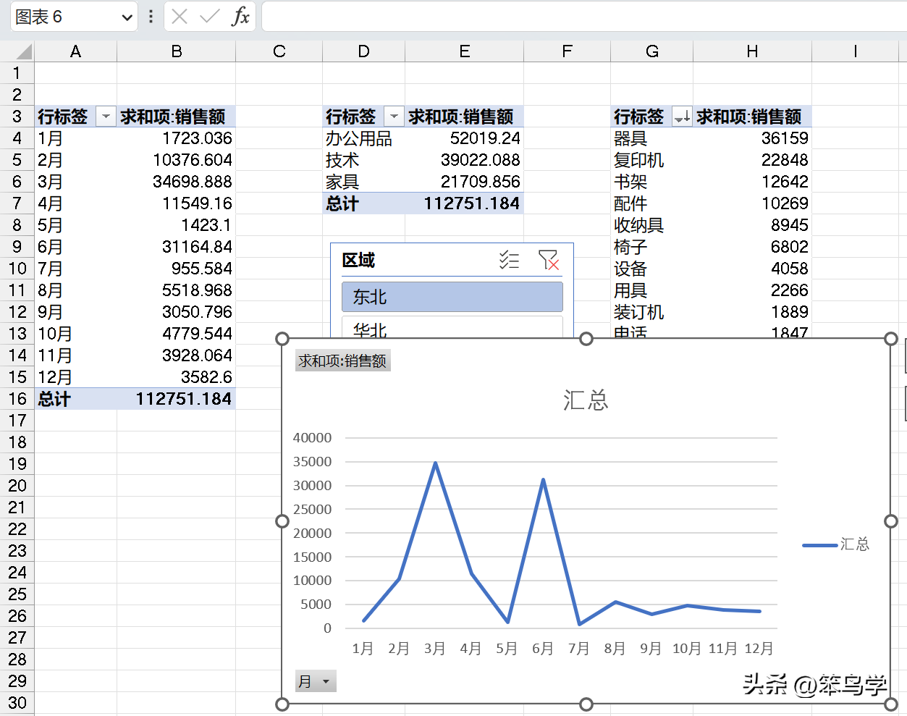Click the cell containing 34698.888
Screen dimensions: 907x716
click(176, 182)
